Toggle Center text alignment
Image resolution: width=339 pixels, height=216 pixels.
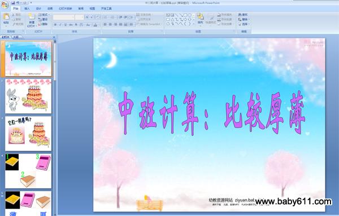click(x=110, y=25)
